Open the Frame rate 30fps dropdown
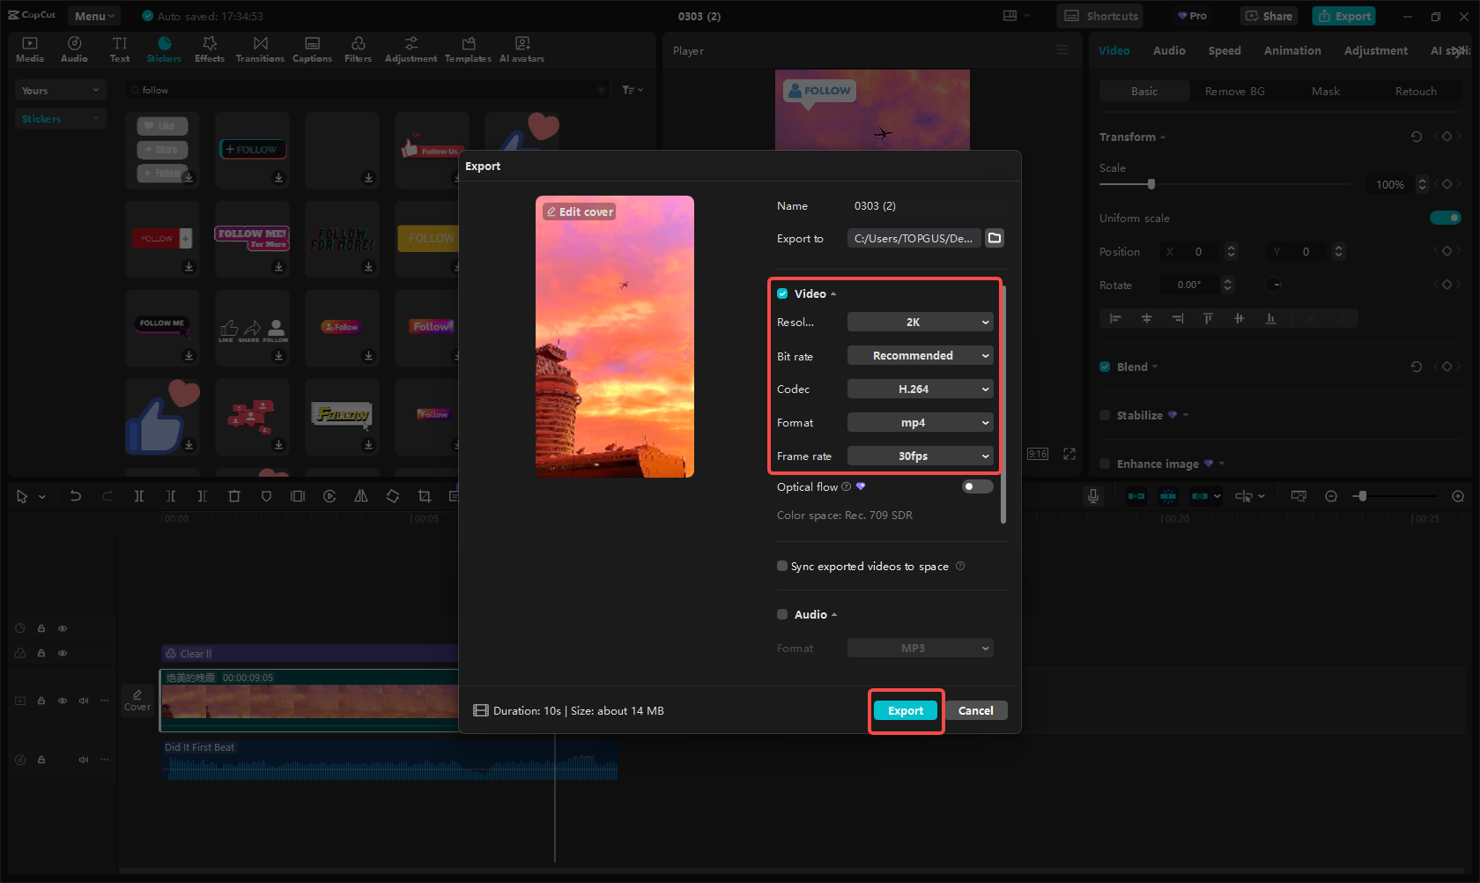This screenshot has height=883, width=1480. (920, 456)
